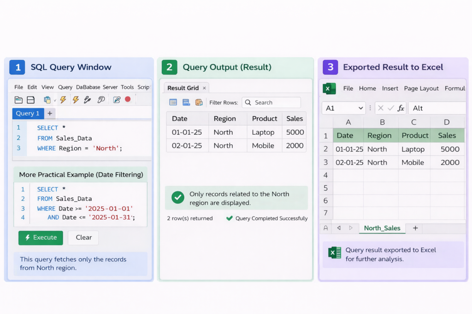Click the hand stop icon in SQL toolbar
This screenshot has height=314, width=472.
tap(101, 100)
